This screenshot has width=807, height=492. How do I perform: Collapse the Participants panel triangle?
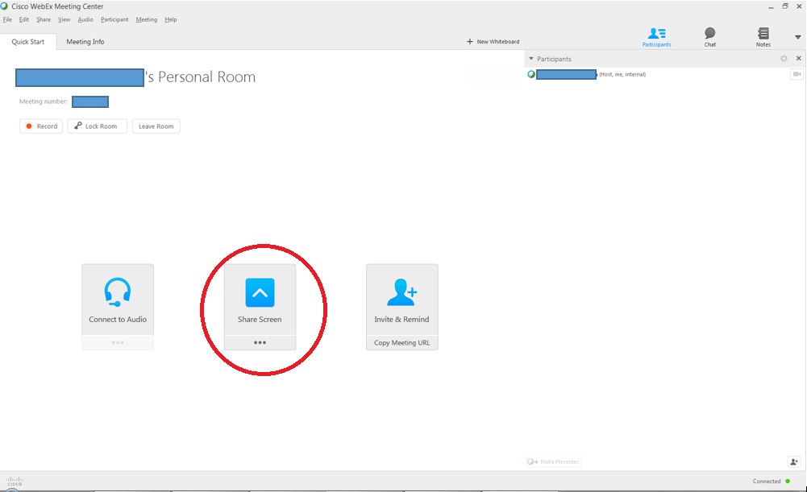point(531,59)
